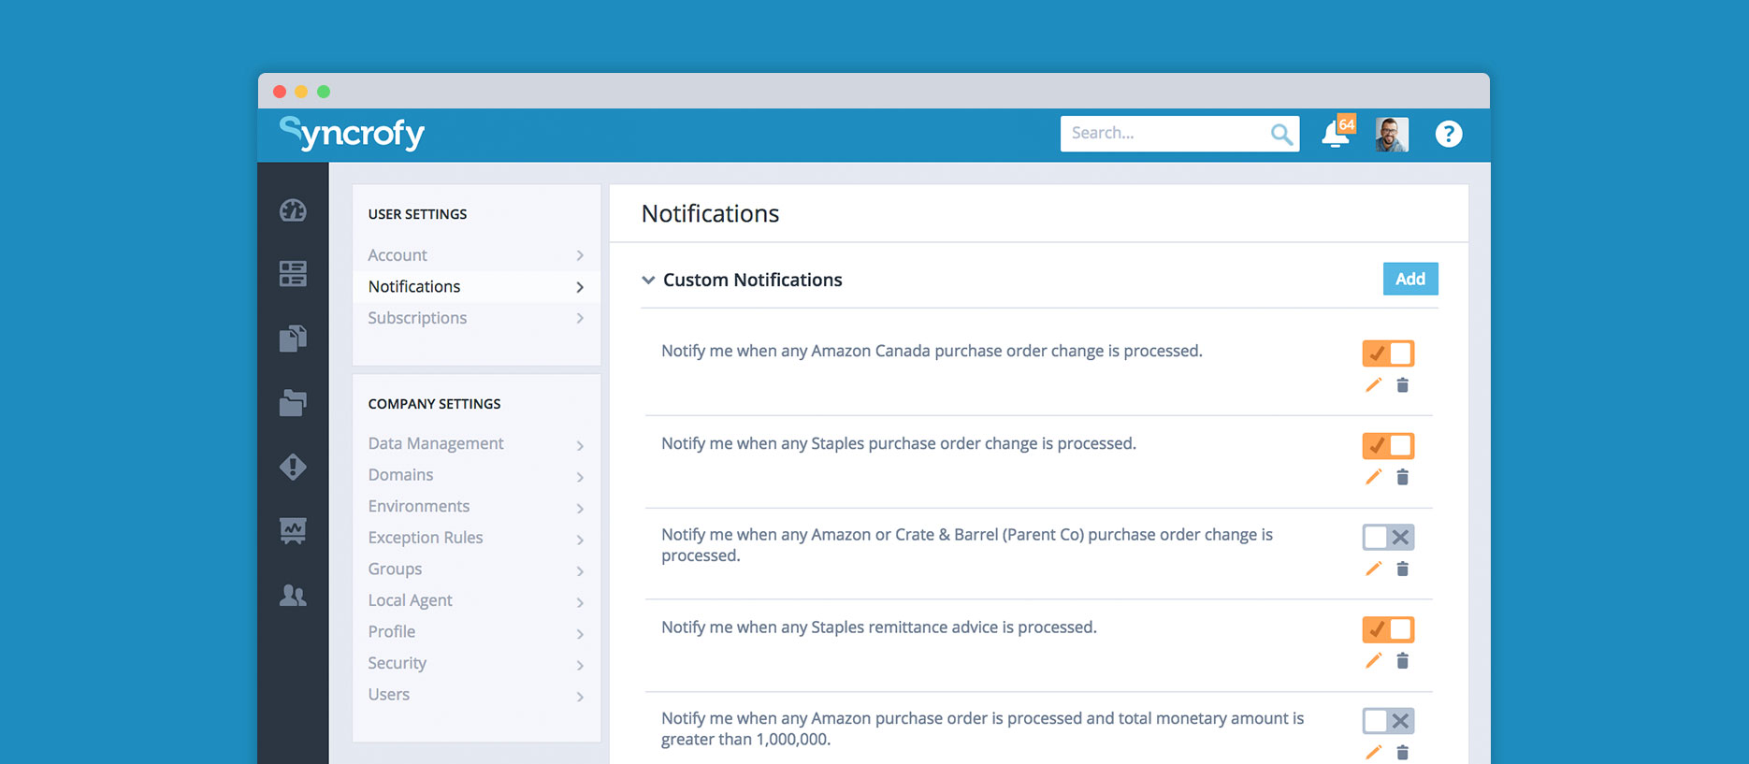Image resolution: width=1749 pixels, height=764 pixels.
Task: Enable the Crate & Barrel notification toggle
Action: (x=1388, y=537)
